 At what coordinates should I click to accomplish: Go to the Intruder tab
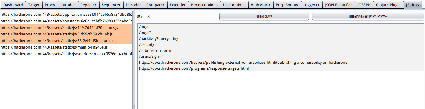coord(68,5)
